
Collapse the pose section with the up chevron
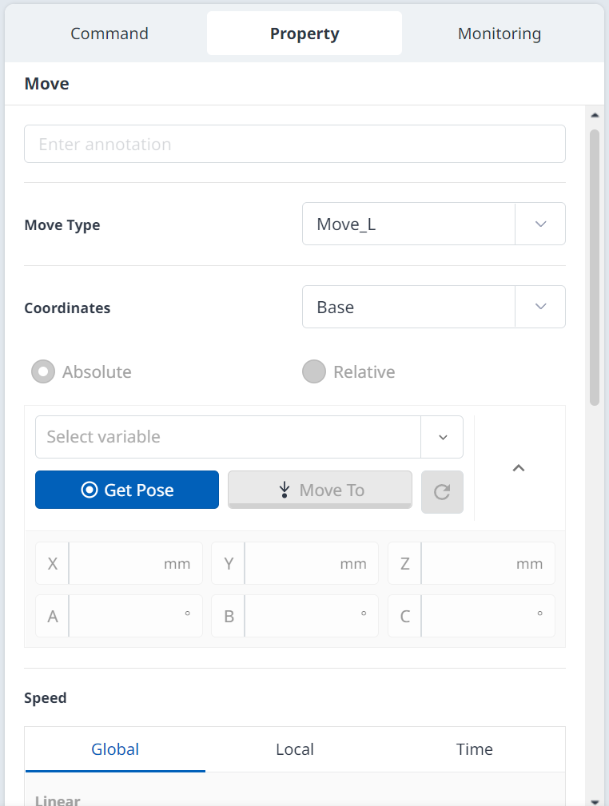pos(519,468)
